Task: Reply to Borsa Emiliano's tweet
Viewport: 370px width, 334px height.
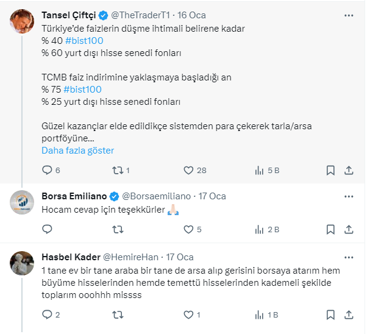Action: (47, 230)
